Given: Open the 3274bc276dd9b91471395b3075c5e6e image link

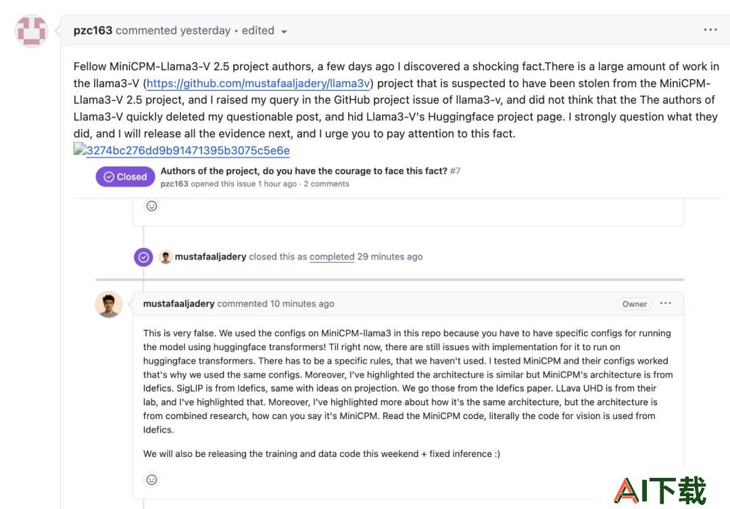Looking at the screenshot, I should [188, 151].
